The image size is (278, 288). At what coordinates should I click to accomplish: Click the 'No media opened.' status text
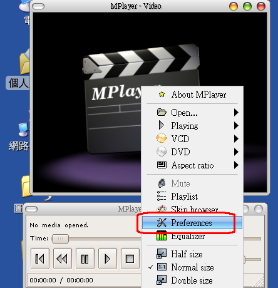(59, 225)
